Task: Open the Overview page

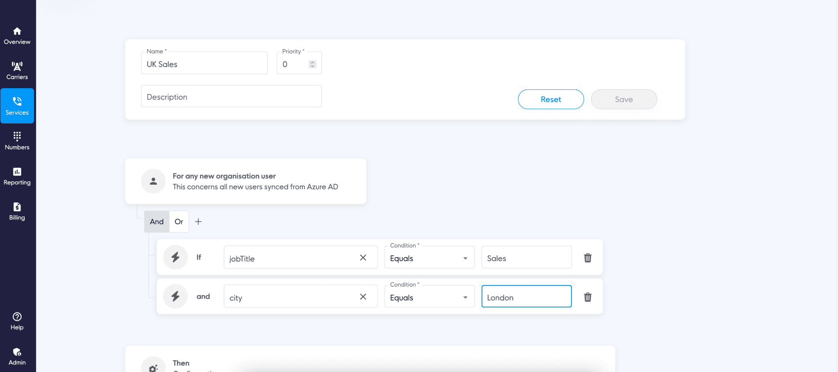Action: (x=17, y=35)
